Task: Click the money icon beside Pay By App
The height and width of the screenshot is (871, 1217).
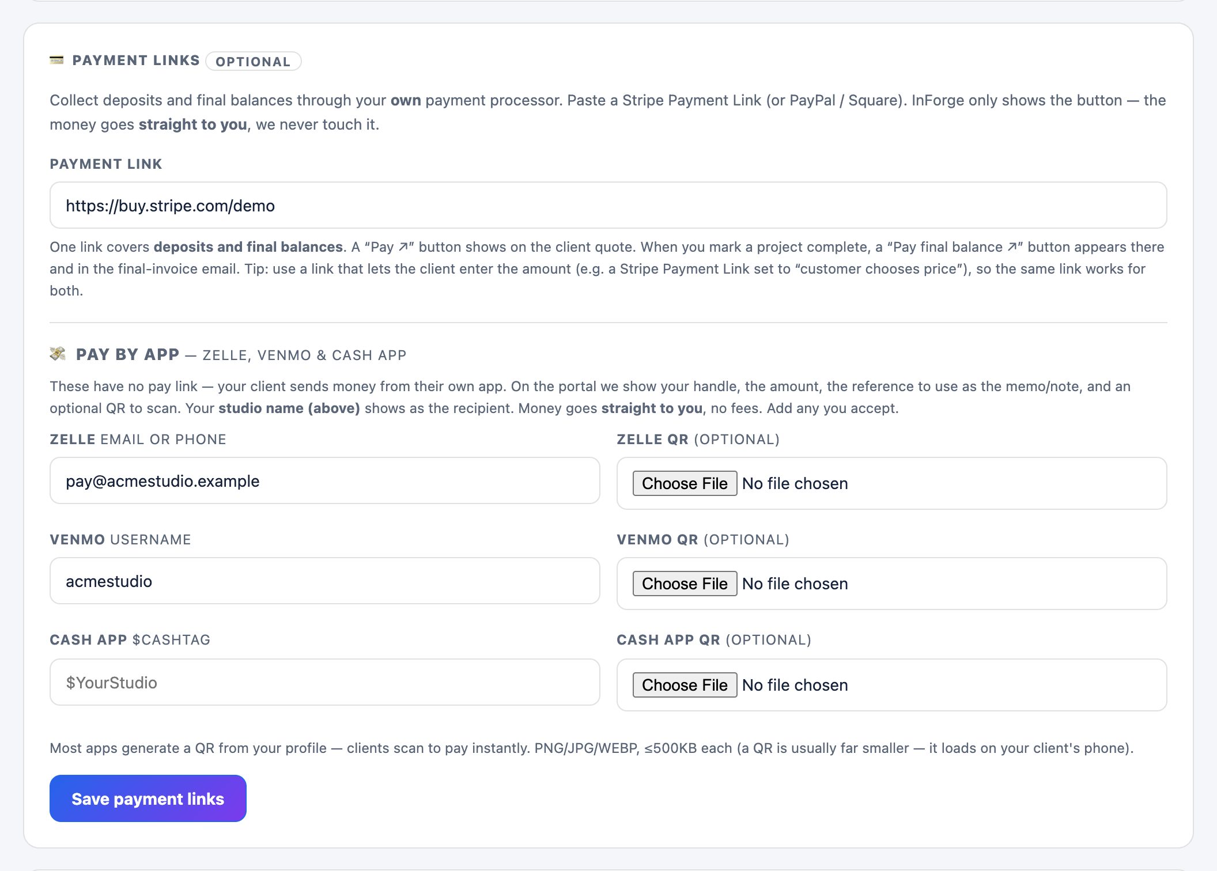Action: pos(58,354)
